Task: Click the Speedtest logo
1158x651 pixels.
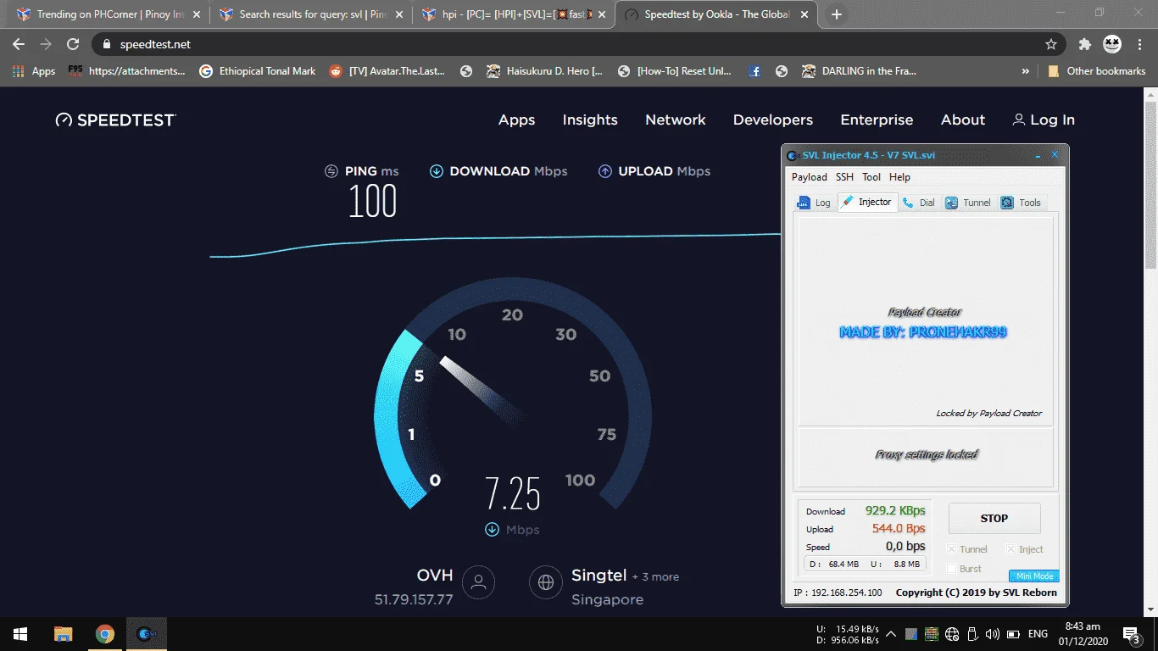Action: [115, 120]
